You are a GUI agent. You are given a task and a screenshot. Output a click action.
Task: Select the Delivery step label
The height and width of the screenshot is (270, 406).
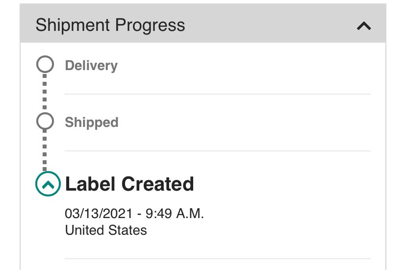91,66
